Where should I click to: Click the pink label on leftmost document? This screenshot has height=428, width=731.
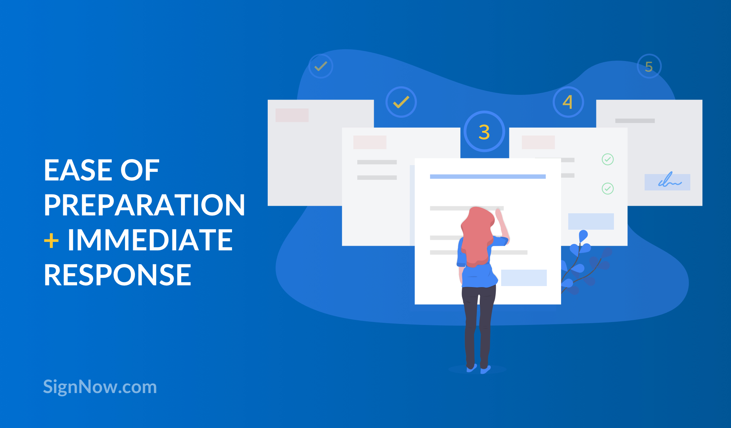click(x=292, y=115)
